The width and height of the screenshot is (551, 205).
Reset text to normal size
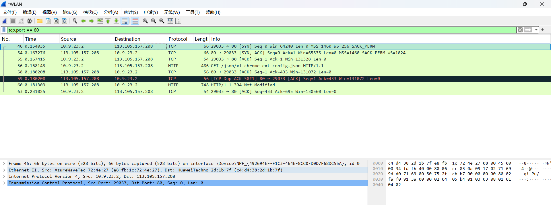pos(162,21)
